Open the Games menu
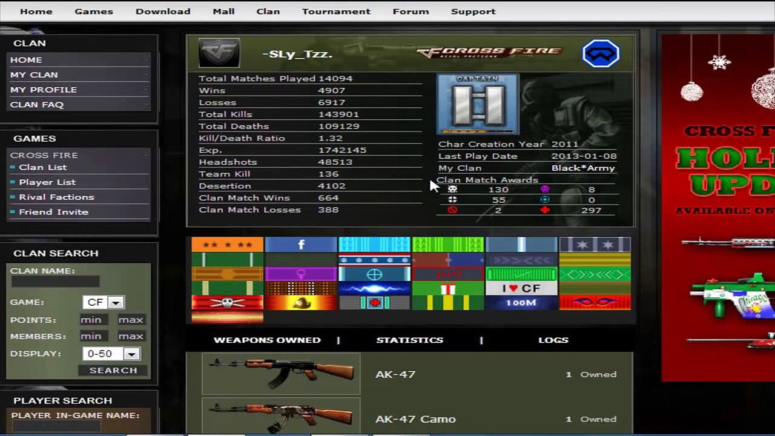775x436 pixels. tap(94, 12)
